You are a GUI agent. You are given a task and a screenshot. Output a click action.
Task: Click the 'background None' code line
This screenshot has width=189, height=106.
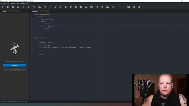click(48, 19)
